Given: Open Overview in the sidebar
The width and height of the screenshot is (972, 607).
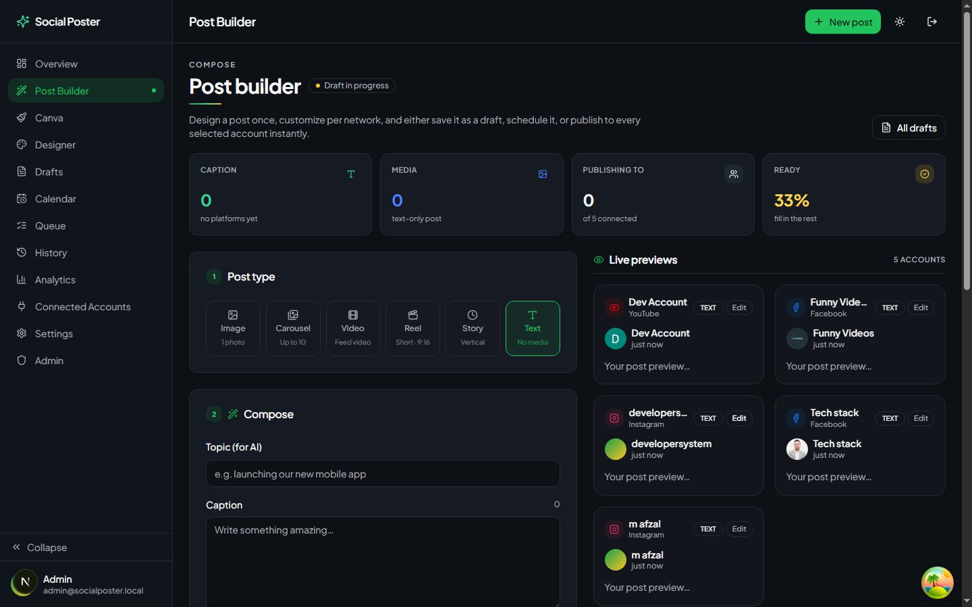Looking at the screenshot, I should [x=86, y=63].
